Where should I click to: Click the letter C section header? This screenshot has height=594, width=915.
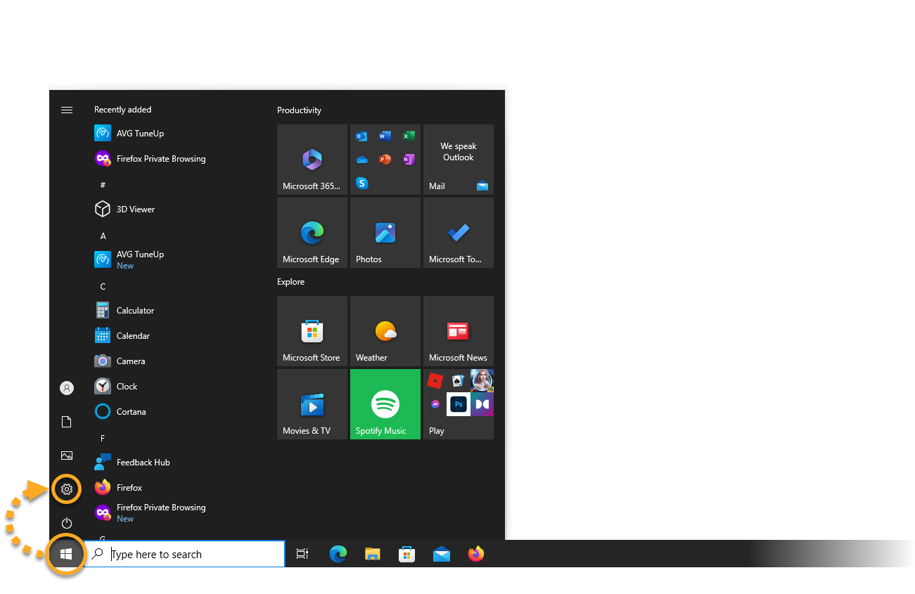[x=103, y=287]
